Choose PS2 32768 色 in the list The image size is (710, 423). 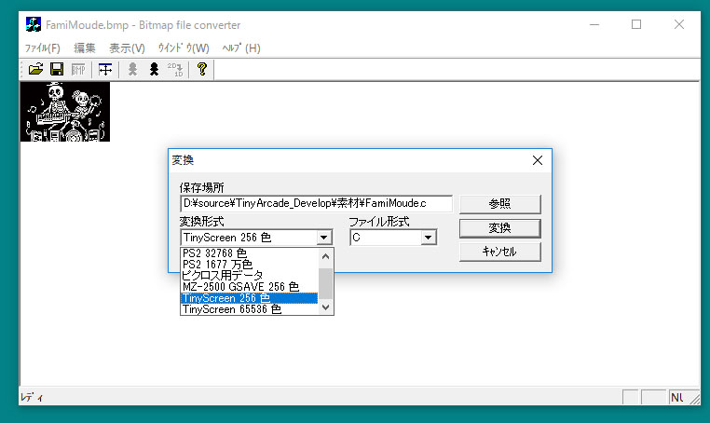(x=215, y=252)
